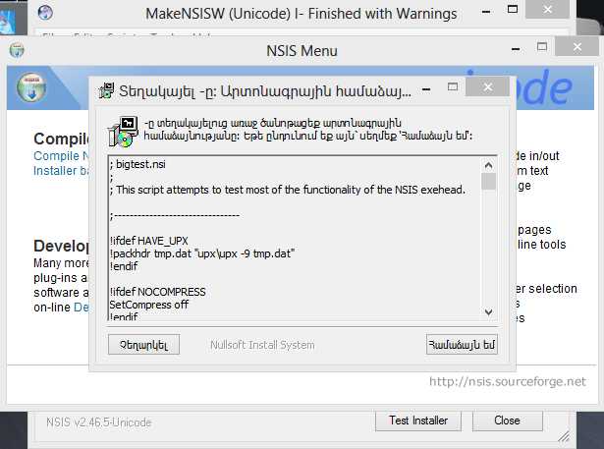This screenshot has height=449, width=604.
Task: Click the installer CD icon beside license text
Action: pos(123,132)
